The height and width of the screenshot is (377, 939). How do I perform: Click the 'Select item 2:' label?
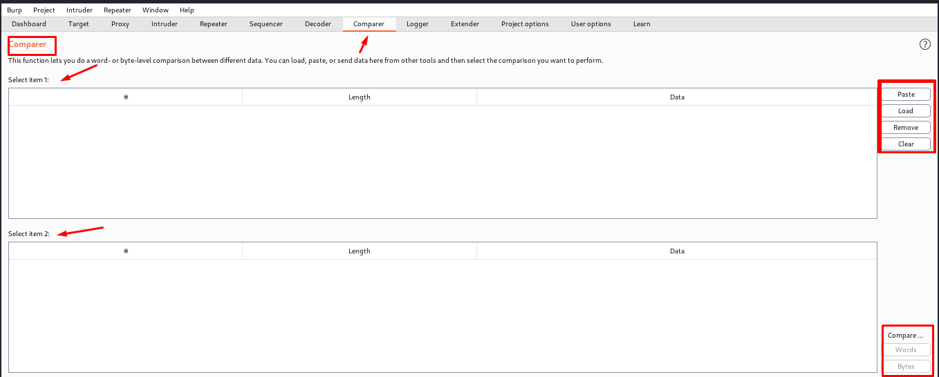pyautogui.click(x=28, y=234)
